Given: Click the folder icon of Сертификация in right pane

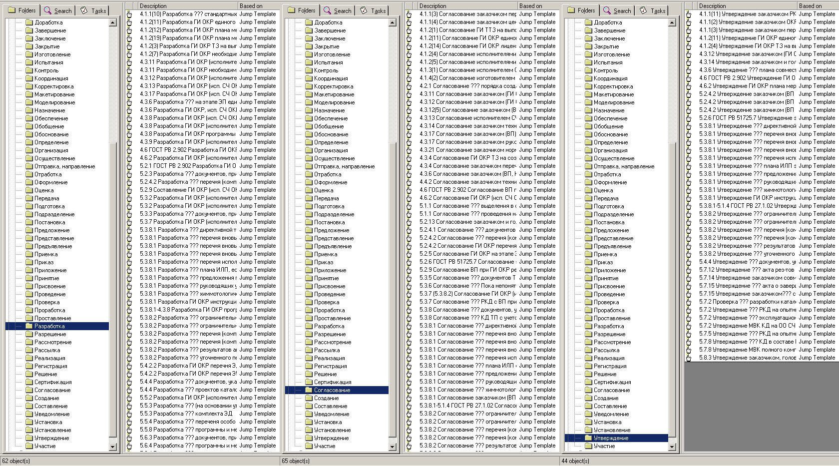Looking at the screenshot, I should [588, 382].
